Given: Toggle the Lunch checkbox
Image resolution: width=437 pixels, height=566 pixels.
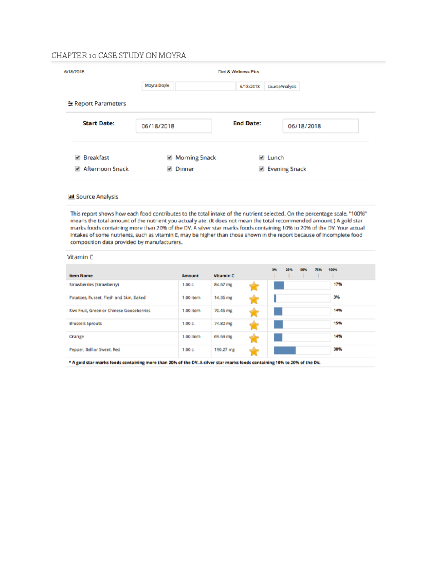Looking at the screenshot, I should [261, 157].
